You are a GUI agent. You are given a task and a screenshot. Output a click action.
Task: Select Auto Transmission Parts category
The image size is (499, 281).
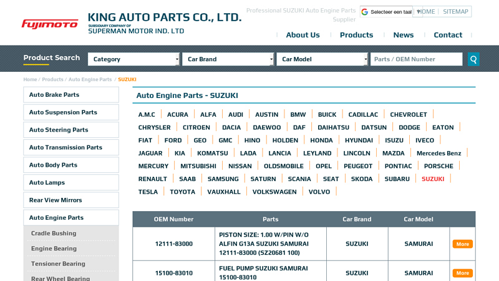[71, 147]
